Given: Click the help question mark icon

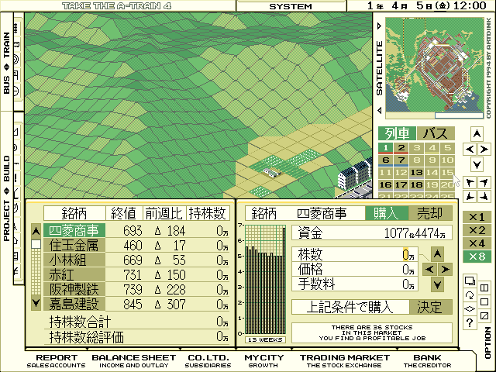Looking at the screenshot, I should (x=469, y=323).
